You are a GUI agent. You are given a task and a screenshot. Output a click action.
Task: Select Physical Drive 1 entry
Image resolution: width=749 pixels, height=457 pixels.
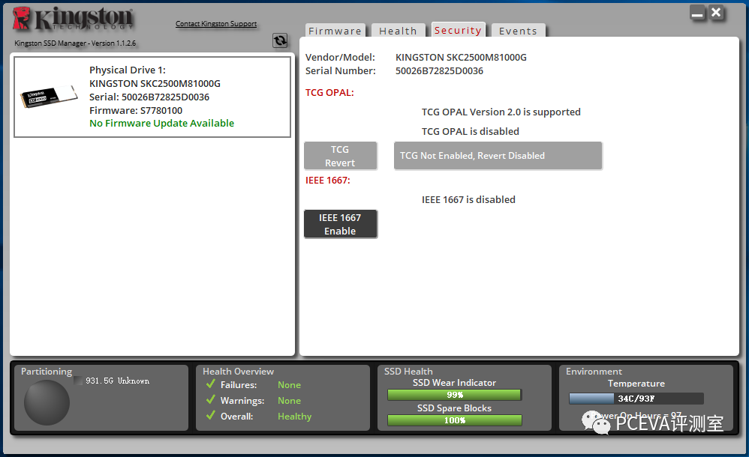(152, 97)
